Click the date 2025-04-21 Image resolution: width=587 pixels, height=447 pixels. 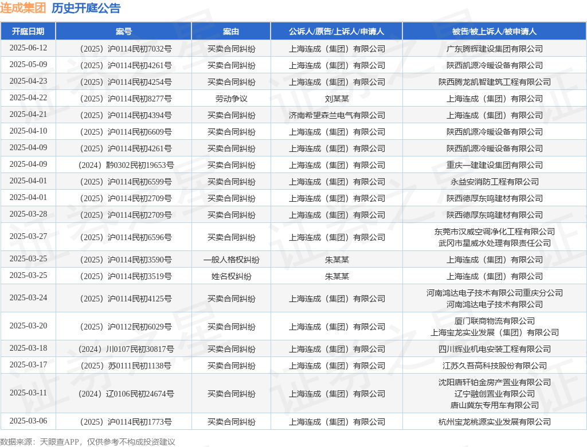click(x=28, y=114)
